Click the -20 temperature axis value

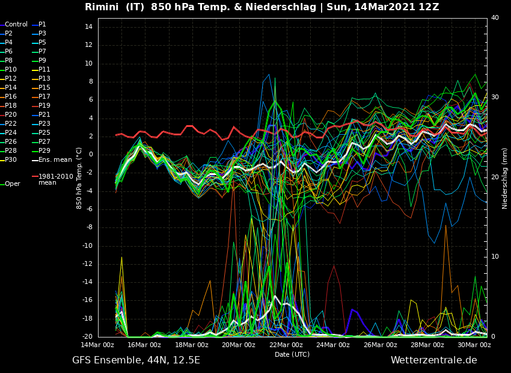click(88, 337)
